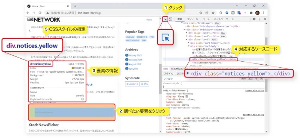Open the January 2022 archive link
Screen dimensions: 300x138
click(x=135, y=55)
